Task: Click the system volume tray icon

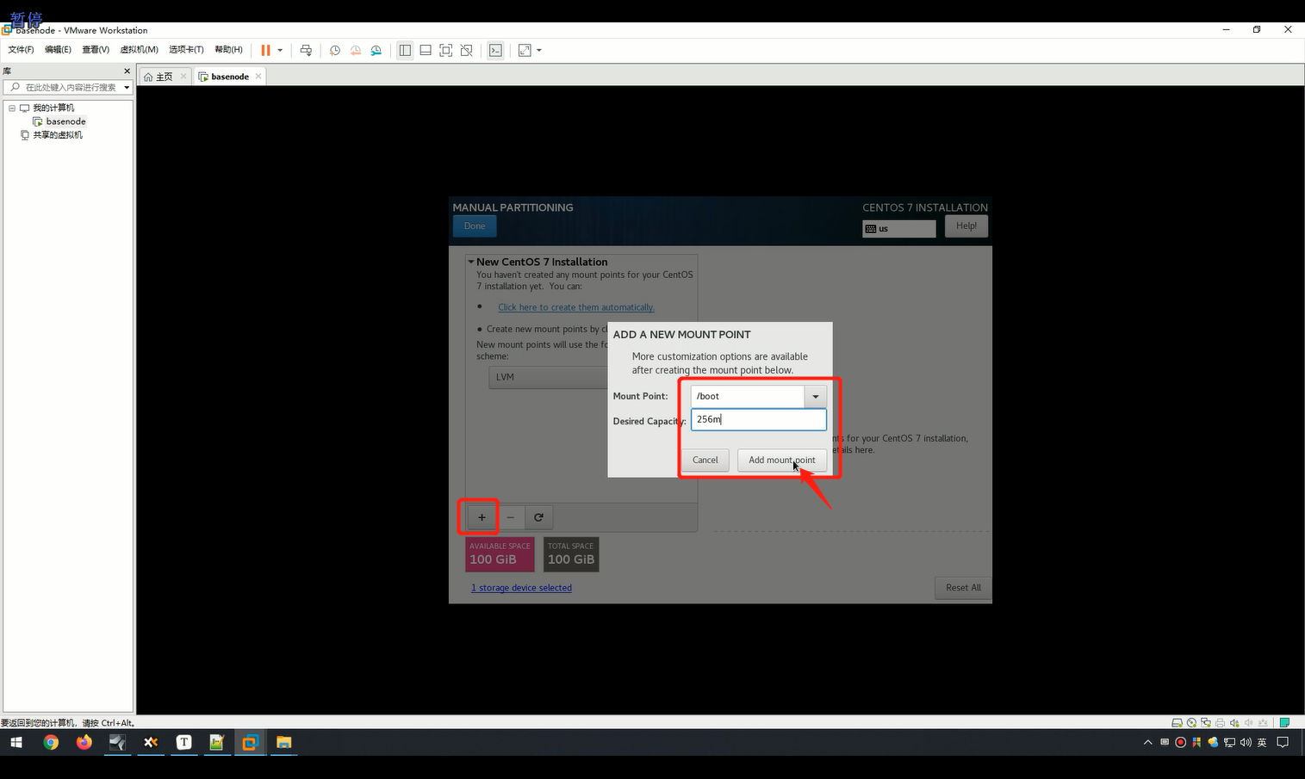Action: click(1246, 742)
